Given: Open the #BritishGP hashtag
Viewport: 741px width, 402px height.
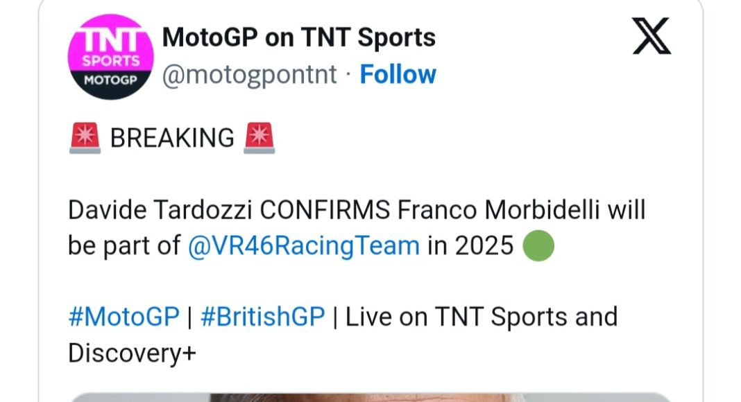Looking at the screenshot, I should 262,317.
